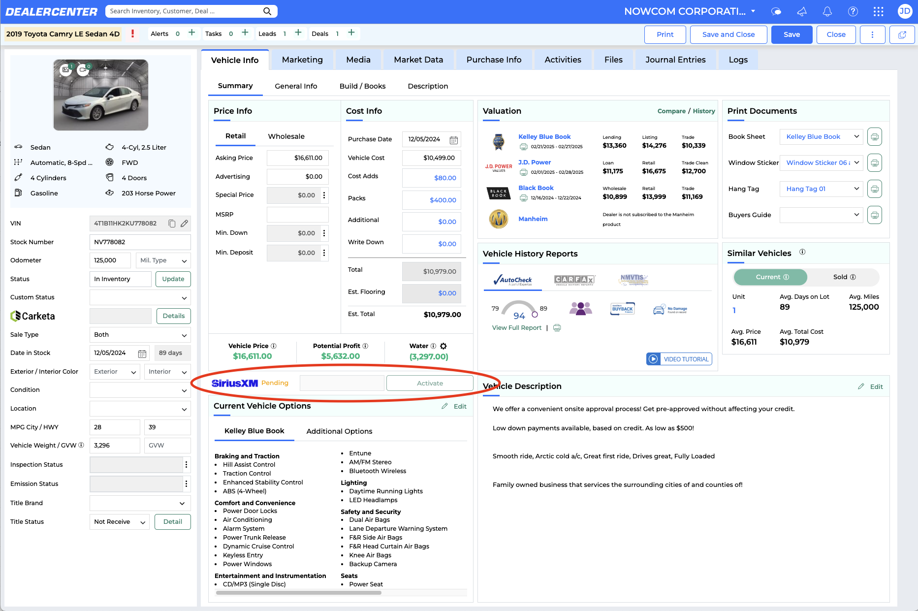Click the Update status button
The width and height of the screenshot is (918, 611).
(x=173, y=279)
